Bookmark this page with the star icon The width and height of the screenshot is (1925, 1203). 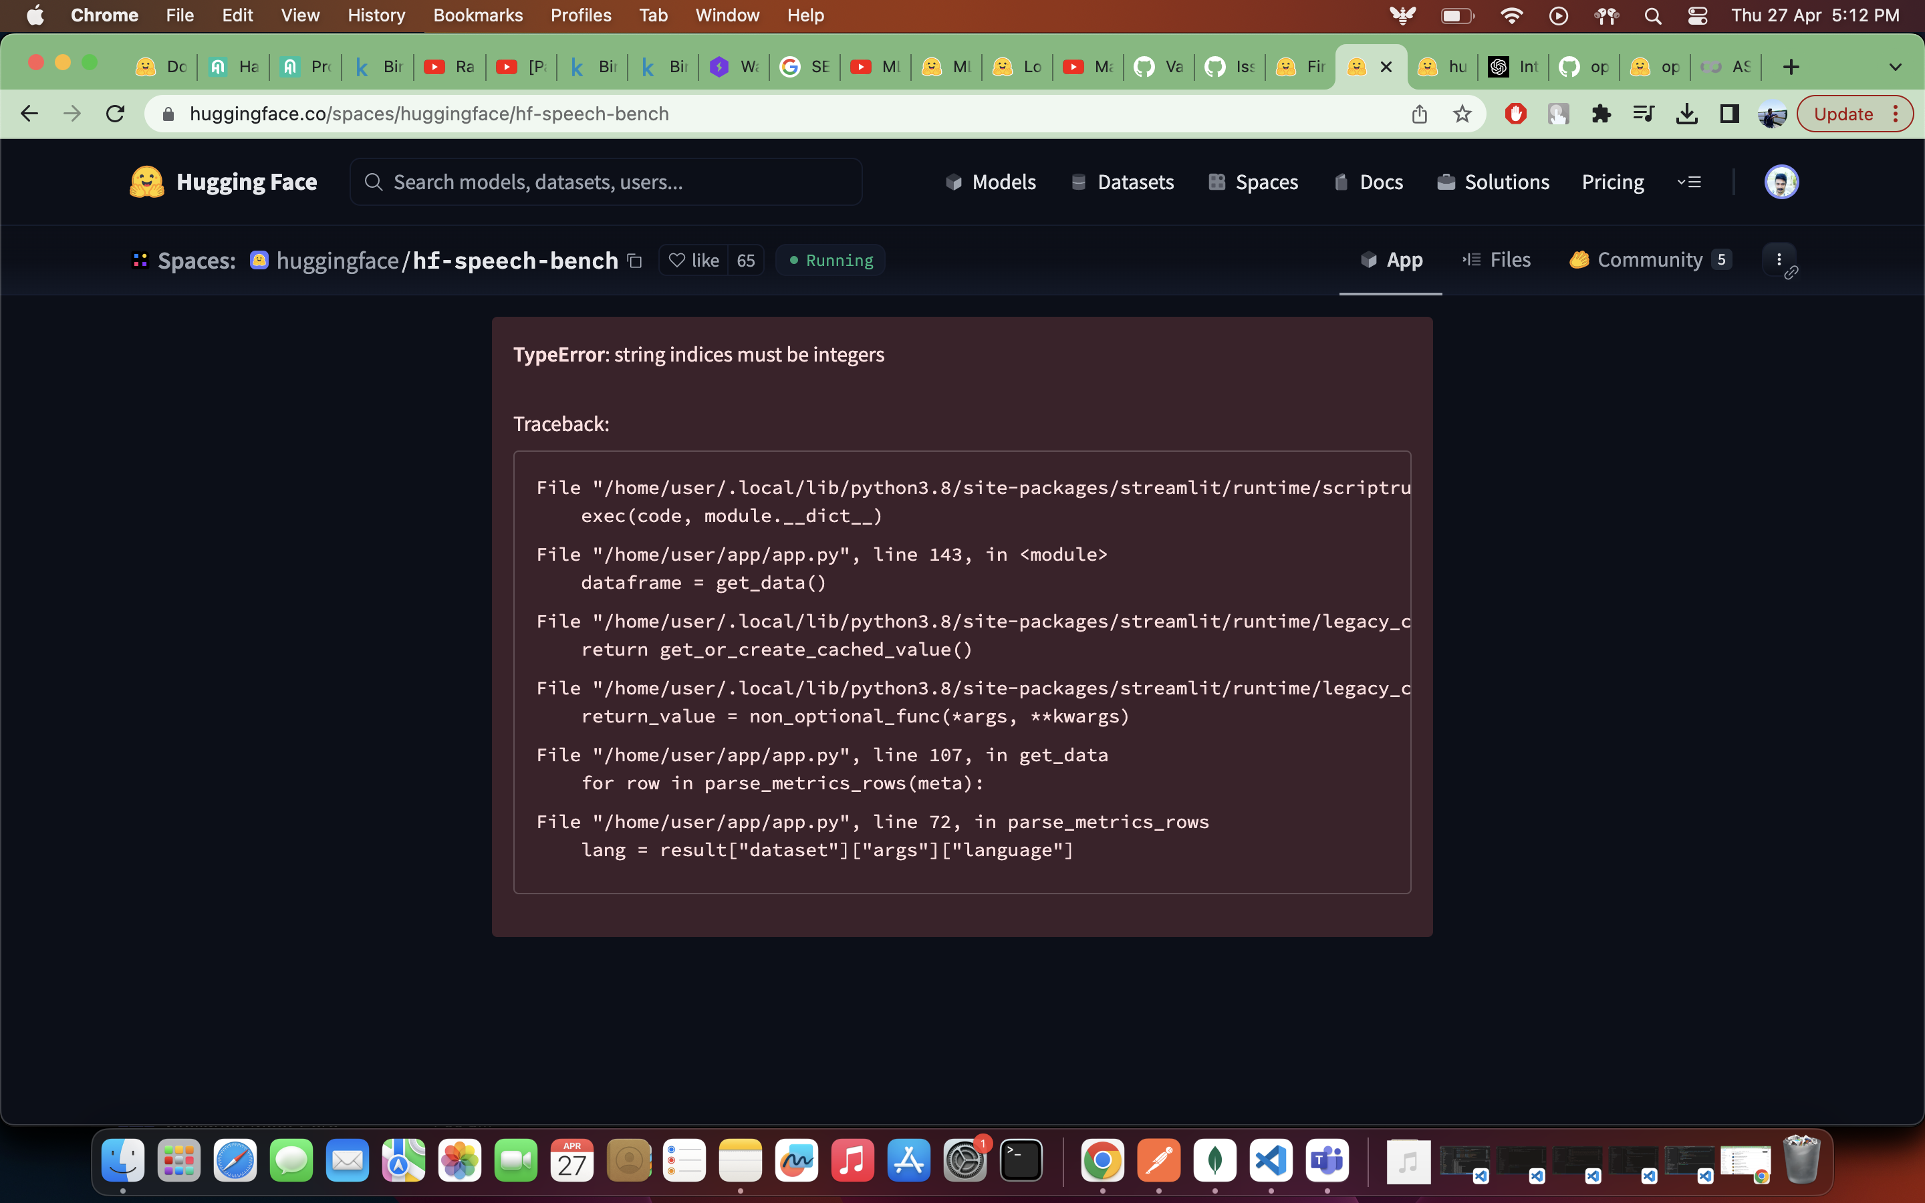coord(1462,114)
